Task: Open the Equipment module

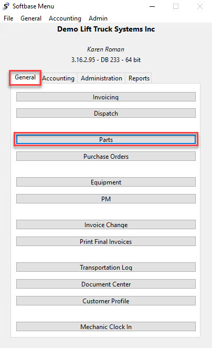Action: click(106, 182)
